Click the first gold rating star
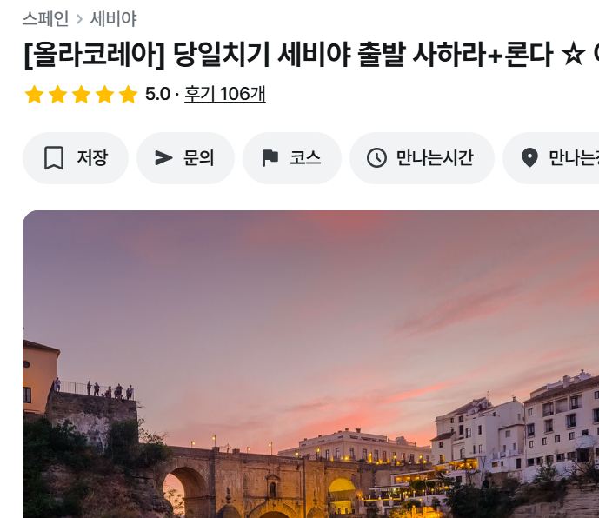Image resolution: width=599 pixels, height=518 pixels. click(x=34, y=95)
